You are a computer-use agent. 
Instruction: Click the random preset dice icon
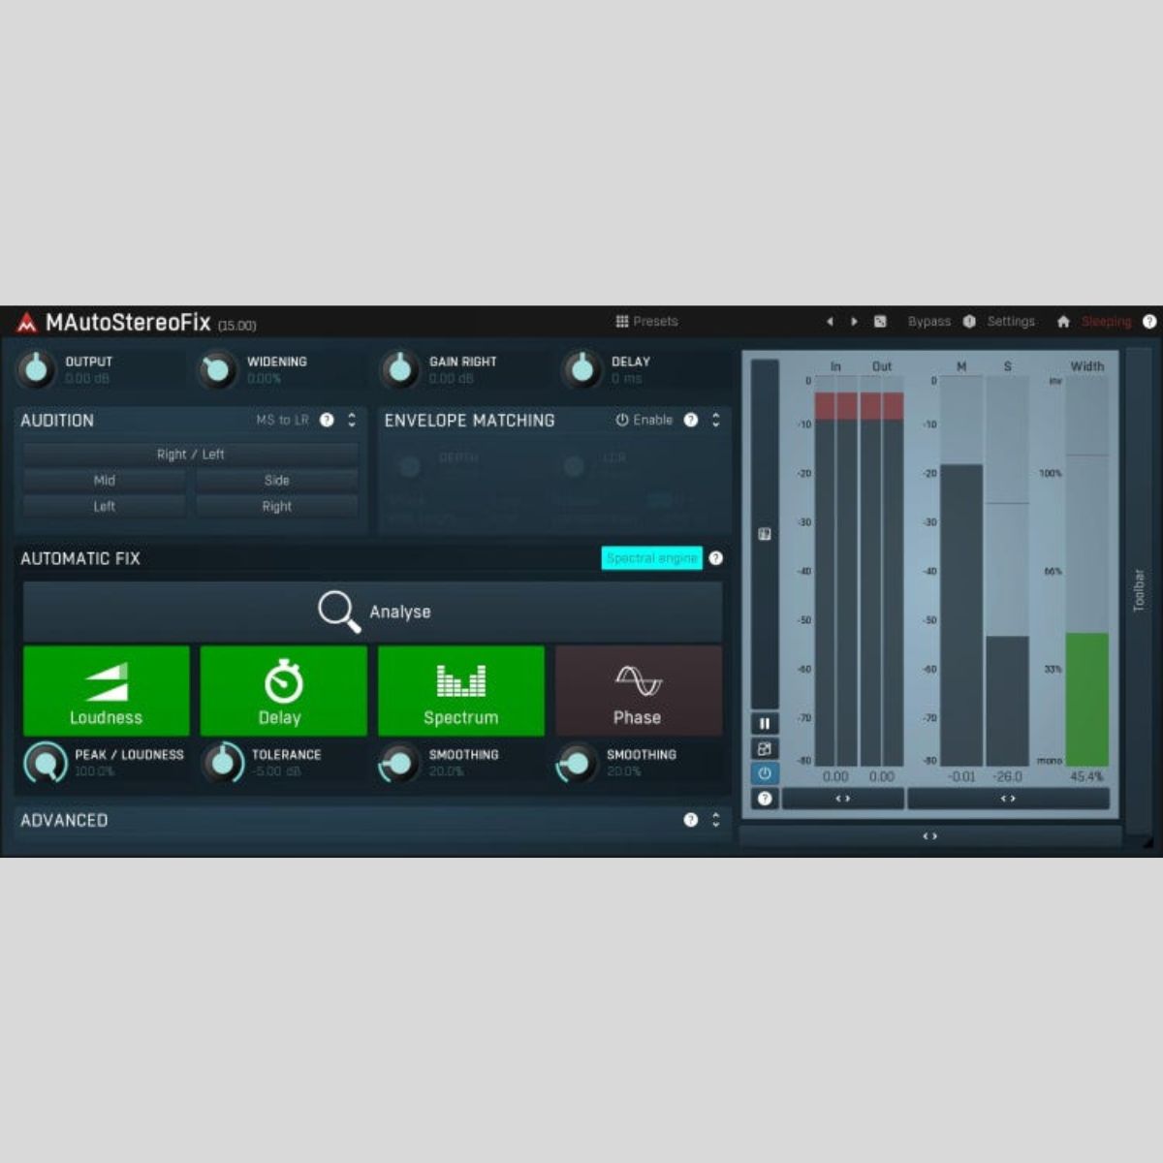pos(880,322)
